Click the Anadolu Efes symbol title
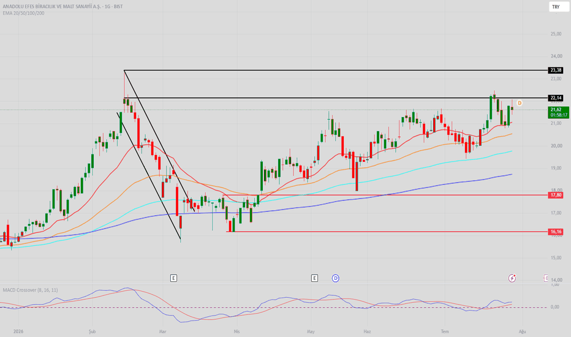The height and width of the screenshot is (337, 571). click(62, 7)
